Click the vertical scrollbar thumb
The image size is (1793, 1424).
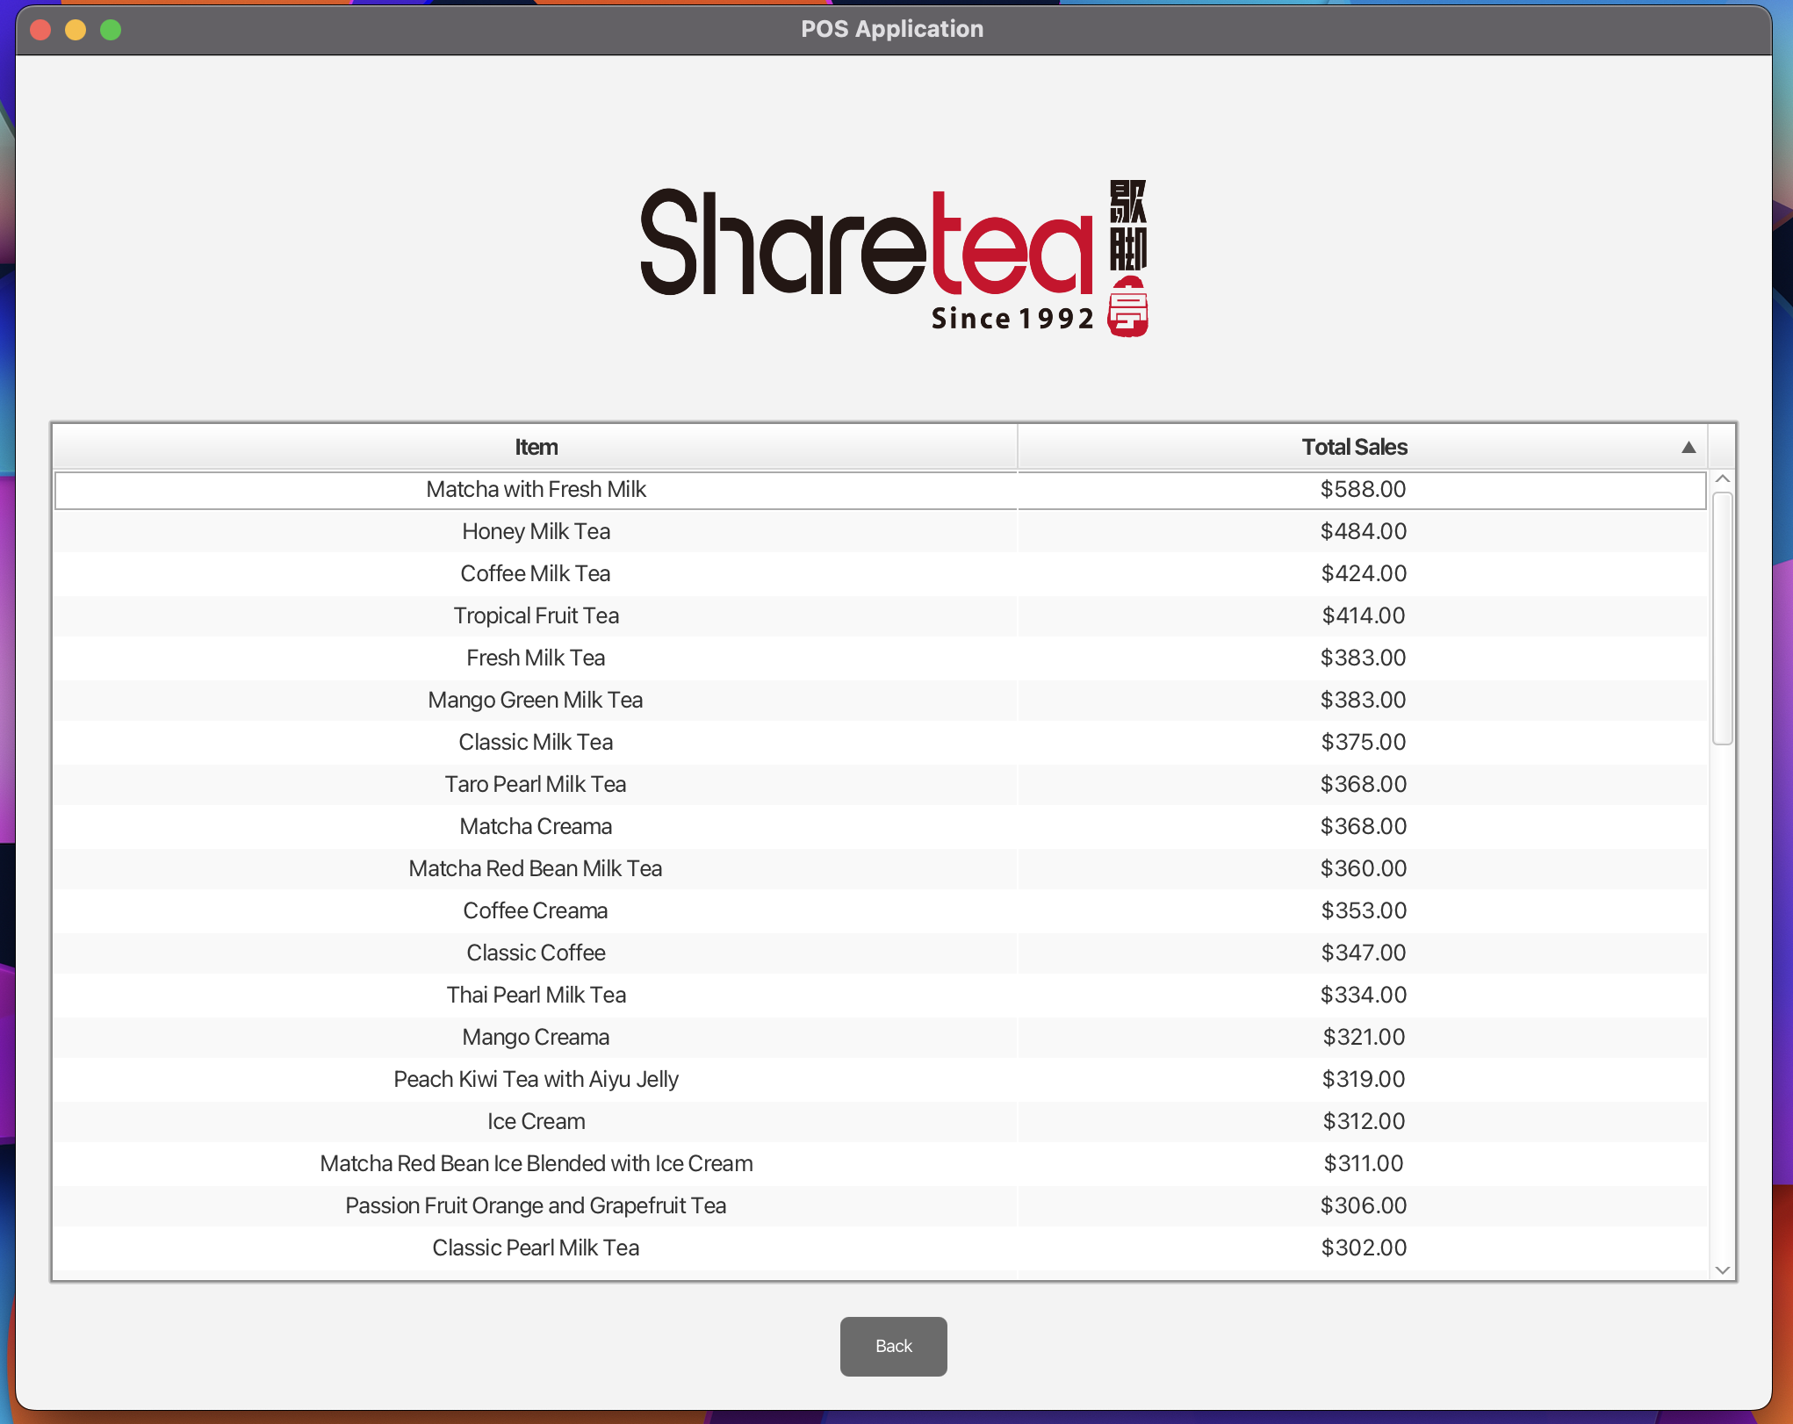click(1722, 618)
